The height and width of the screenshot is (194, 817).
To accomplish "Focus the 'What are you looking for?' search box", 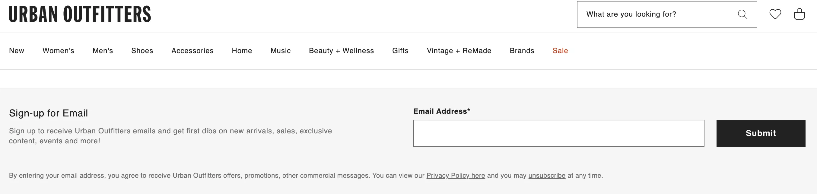I will tap(656, 14).
